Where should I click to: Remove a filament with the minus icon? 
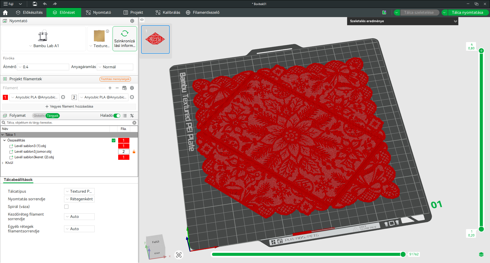pos(117,88)
